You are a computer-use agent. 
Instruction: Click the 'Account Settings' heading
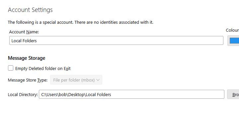(x=30, y=10)
